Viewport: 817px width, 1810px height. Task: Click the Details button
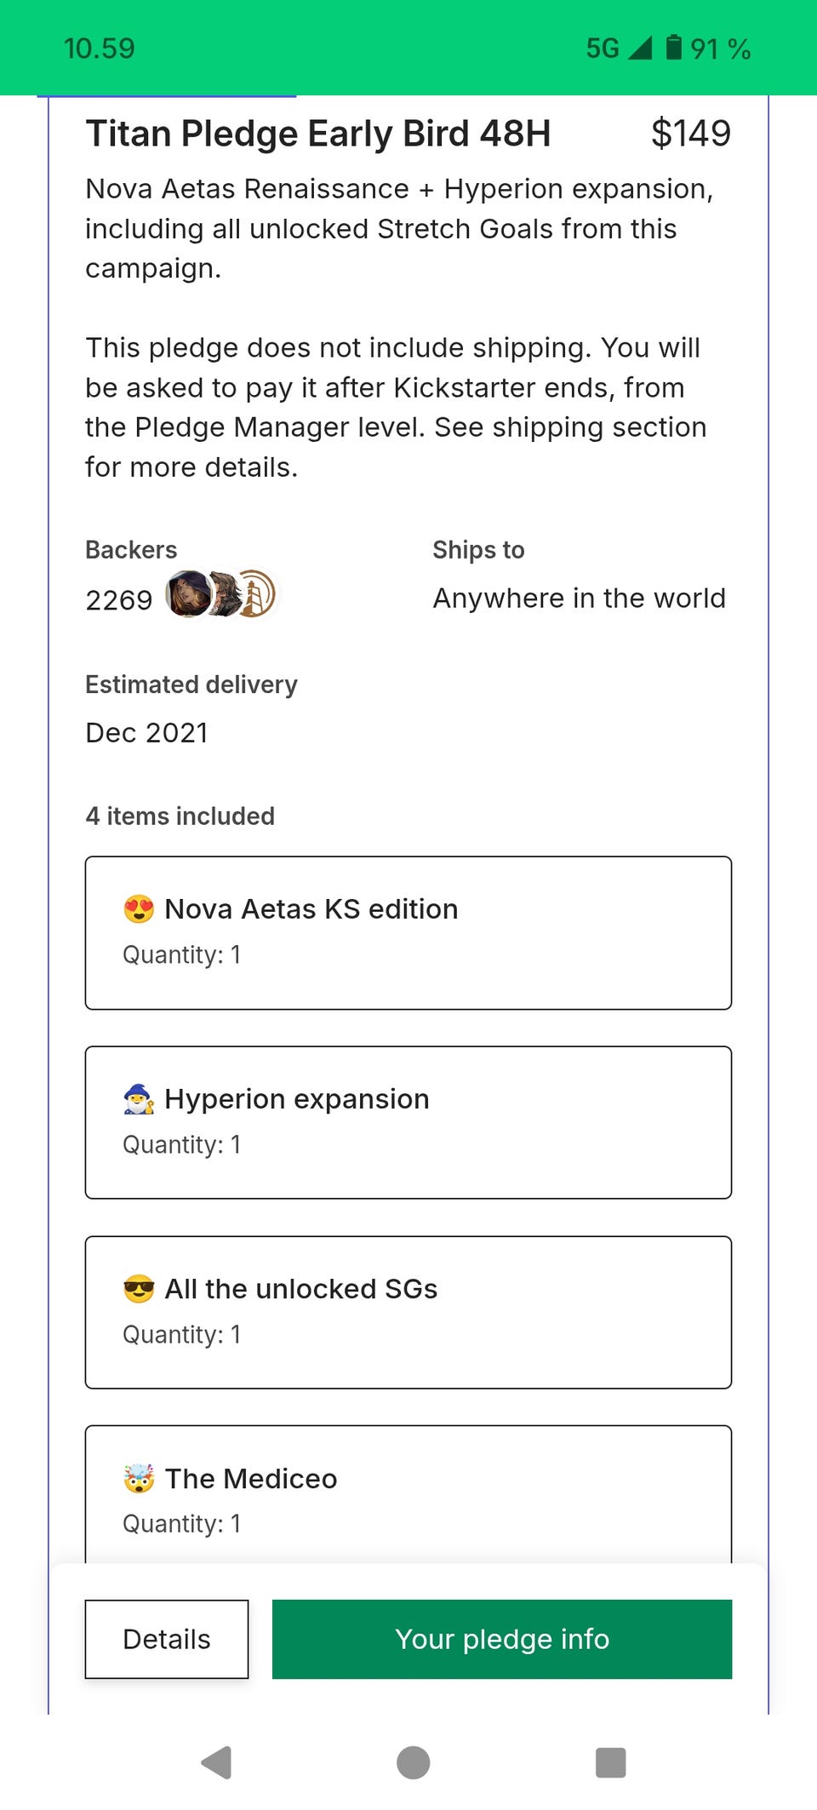click(x=167, y=1639)
